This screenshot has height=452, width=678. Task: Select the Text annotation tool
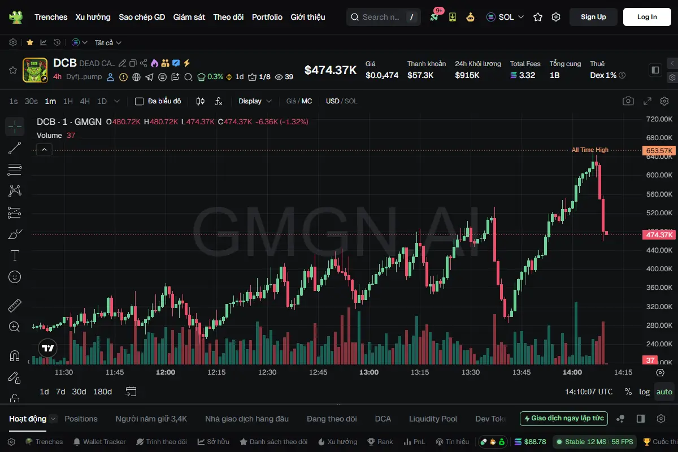15,255
